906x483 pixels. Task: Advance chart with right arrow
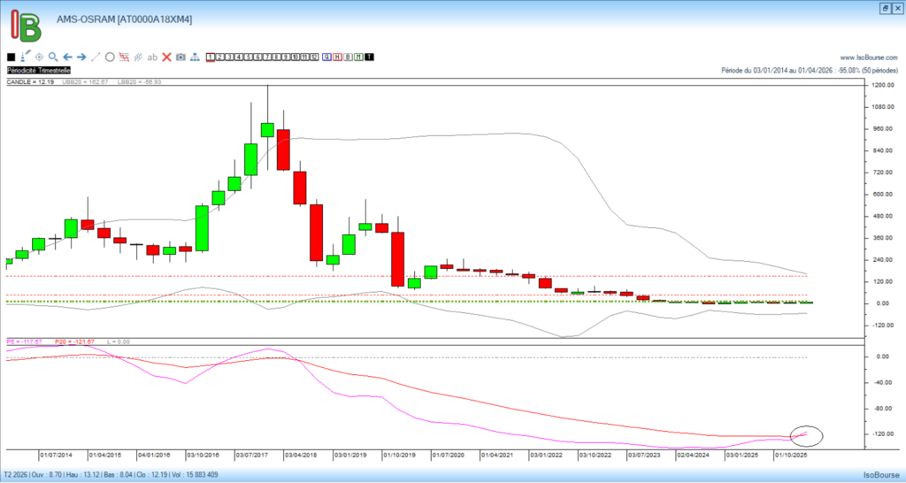point(81,57)
